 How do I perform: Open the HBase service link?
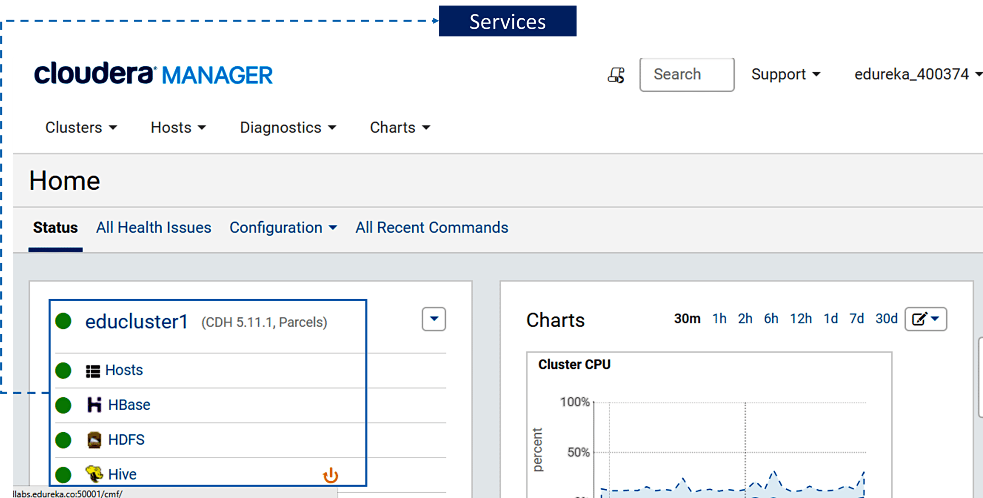point(129,405)
